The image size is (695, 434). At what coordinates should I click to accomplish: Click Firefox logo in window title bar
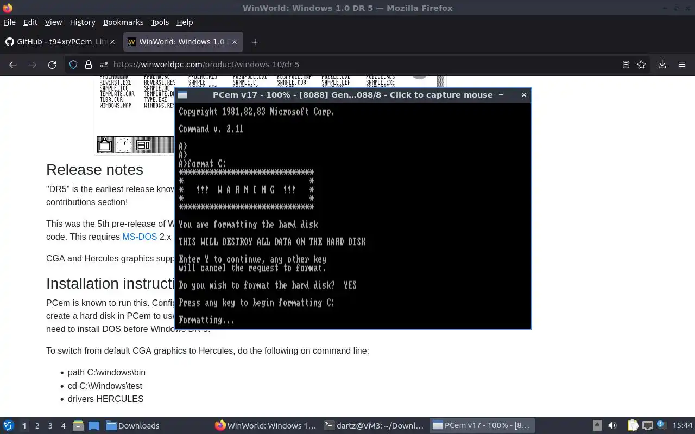(x=7, y=8)
